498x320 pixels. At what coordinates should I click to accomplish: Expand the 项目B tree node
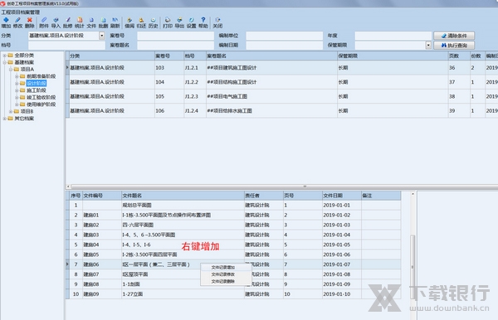point(11,111)
